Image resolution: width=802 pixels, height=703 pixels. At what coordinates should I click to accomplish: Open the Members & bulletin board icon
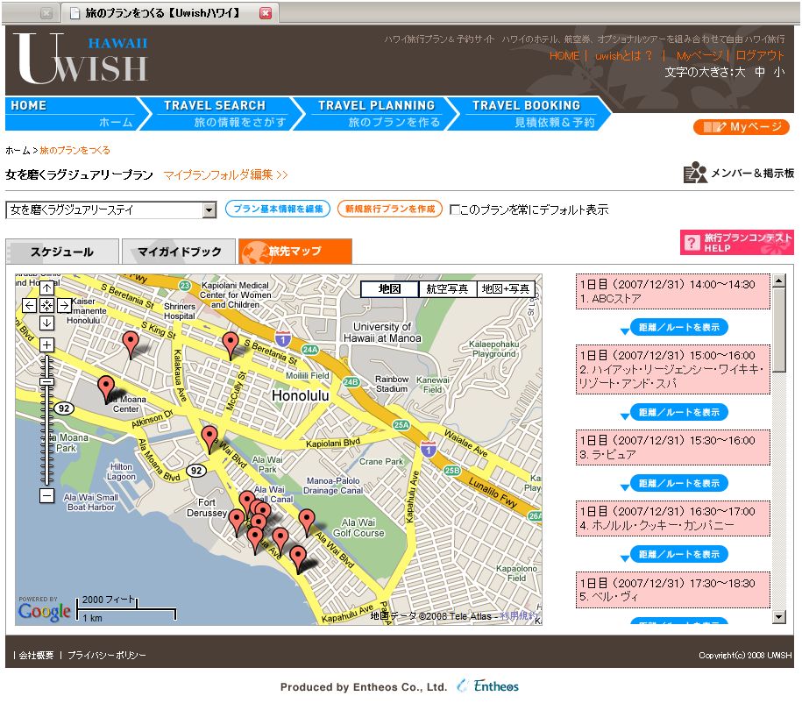[694, 173]
